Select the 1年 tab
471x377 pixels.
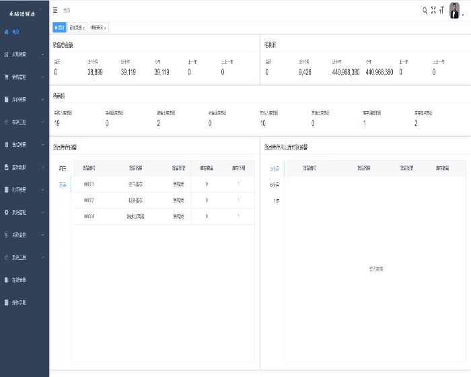[x=277, y=201]
